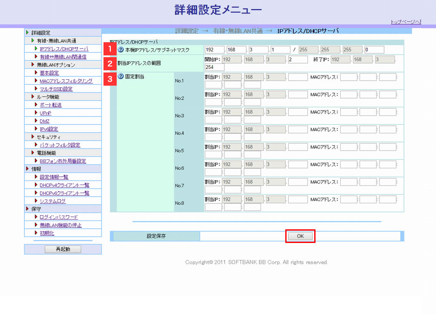Click the 情報 section heading in sidebar
This screenshot has height=315, width=436.
37,169
